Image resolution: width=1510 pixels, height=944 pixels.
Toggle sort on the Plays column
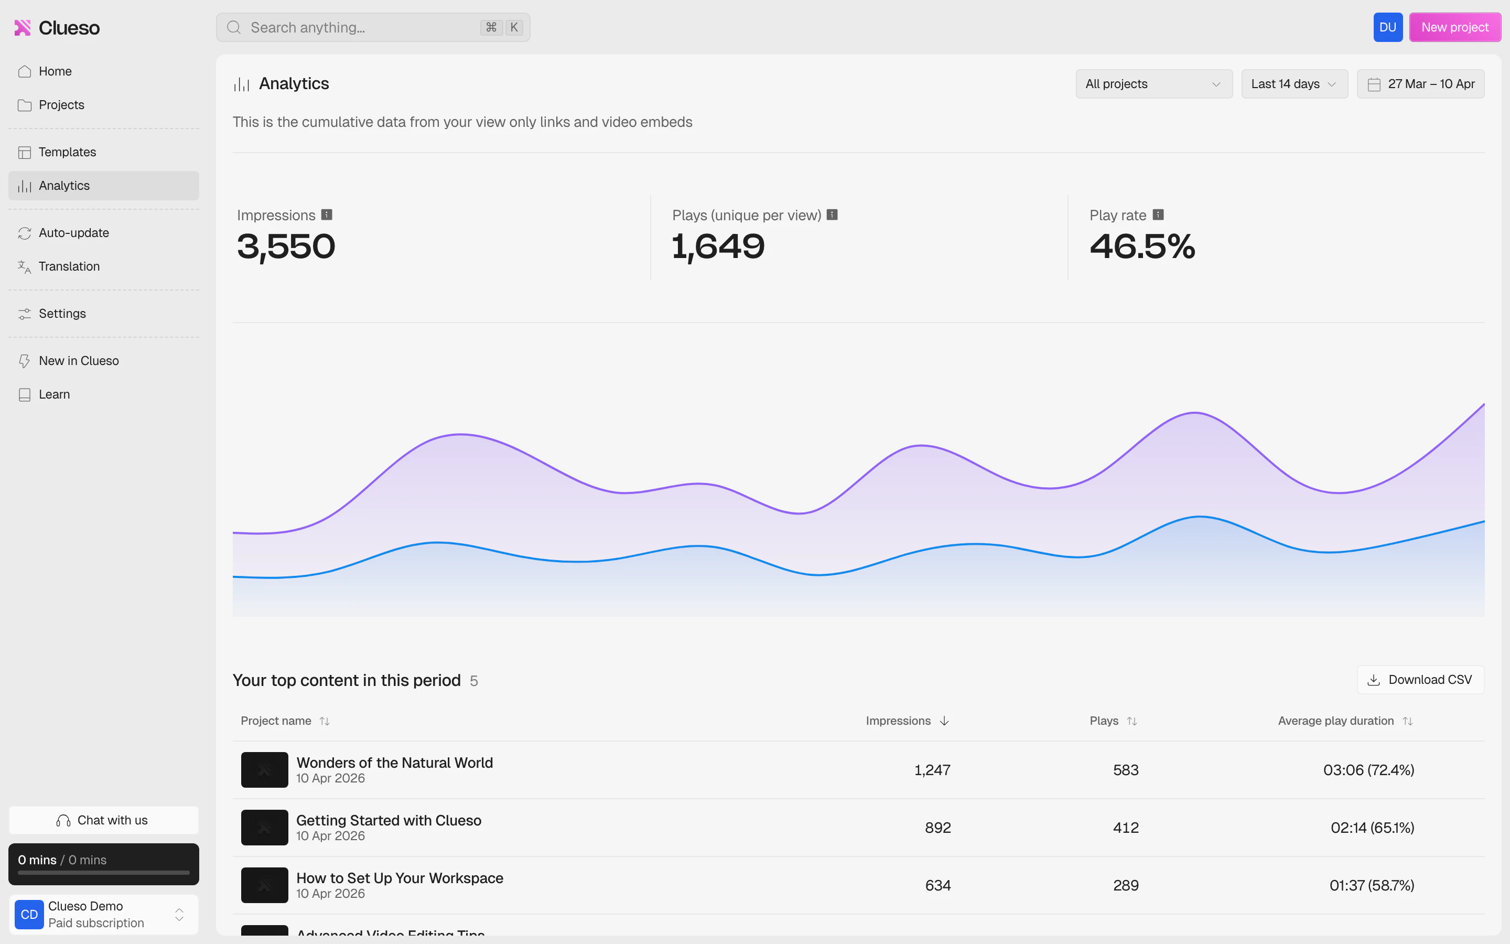pos(1132,721)
